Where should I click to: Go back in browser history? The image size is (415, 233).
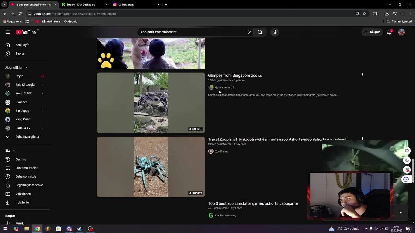(5, 14)
